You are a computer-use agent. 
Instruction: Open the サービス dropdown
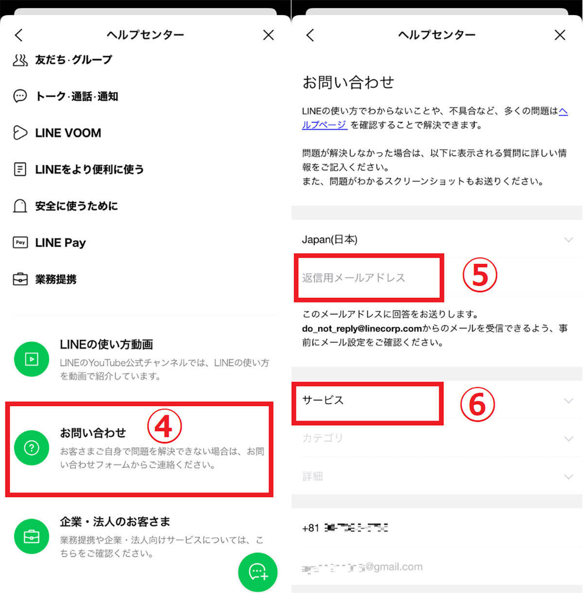pyautogui.click(x=437, y=400)
